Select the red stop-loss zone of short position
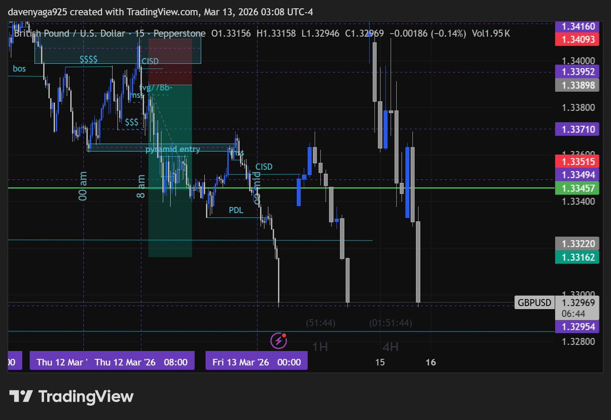This screenshot has height=420, width=611. (170, 62)
